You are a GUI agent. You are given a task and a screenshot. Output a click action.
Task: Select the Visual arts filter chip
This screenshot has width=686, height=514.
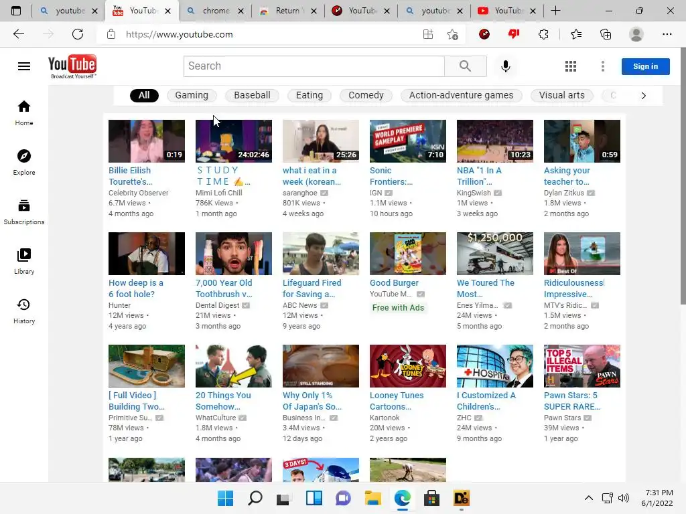pyautogui.click(x=562, y=95)
